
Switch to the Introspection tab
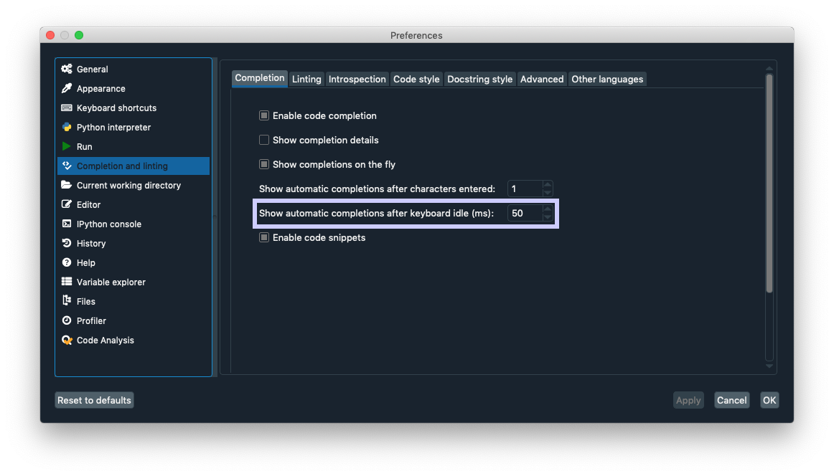pos(357,79)
